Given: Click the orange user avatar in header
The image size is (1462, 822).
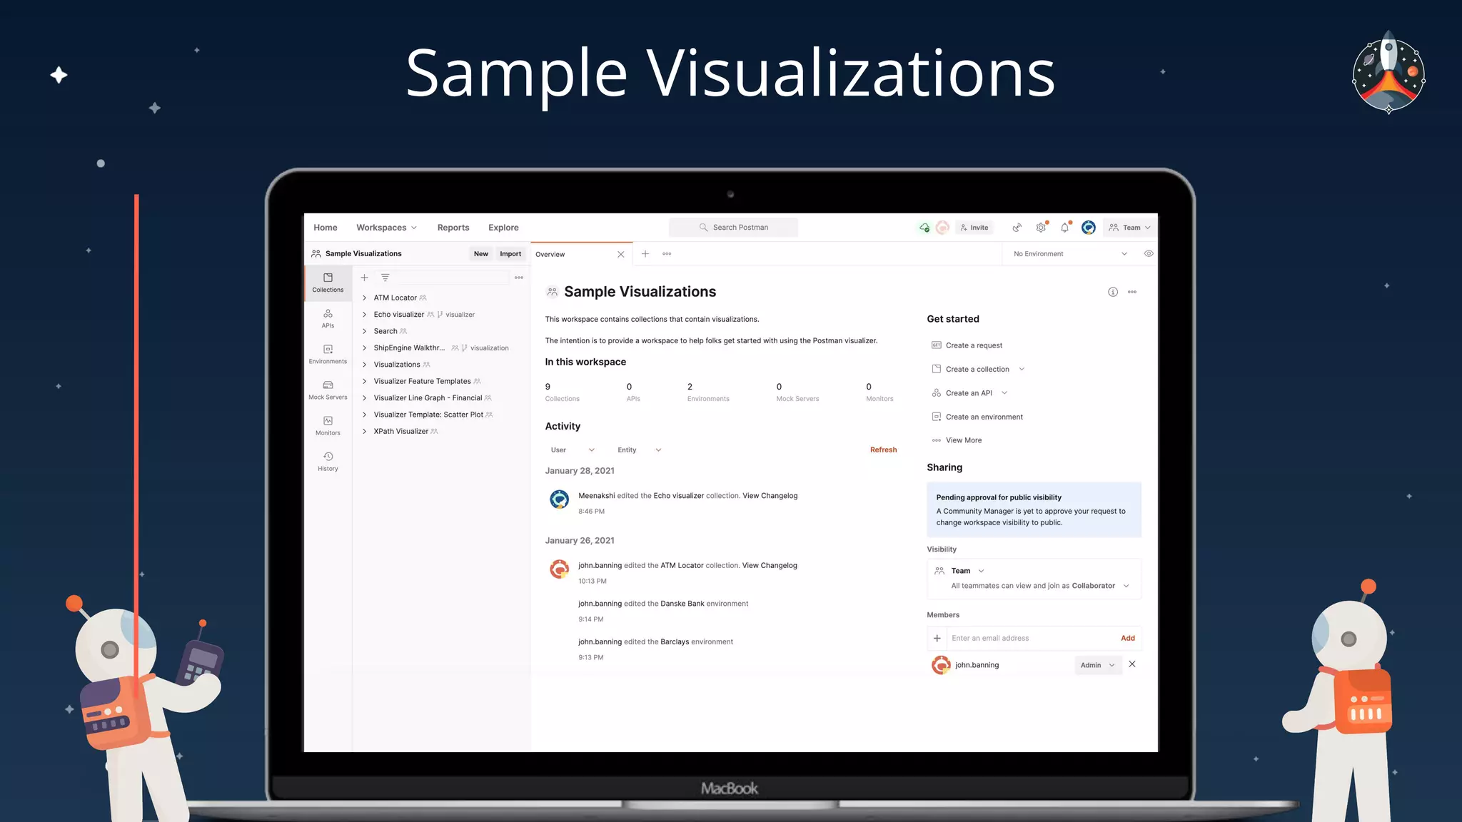Looking at the screenshot, I should point(942,228).
